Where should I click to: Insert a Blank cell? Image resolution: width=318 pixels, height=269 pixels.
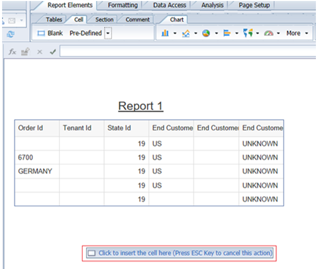50,33
